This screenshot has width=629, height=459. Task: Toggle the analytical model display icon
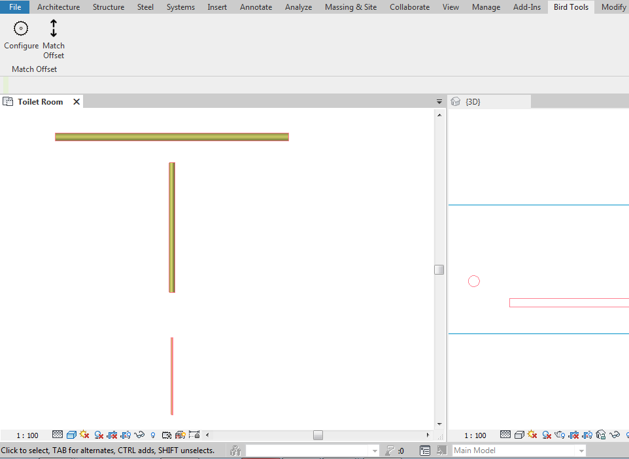click(180, 435)
